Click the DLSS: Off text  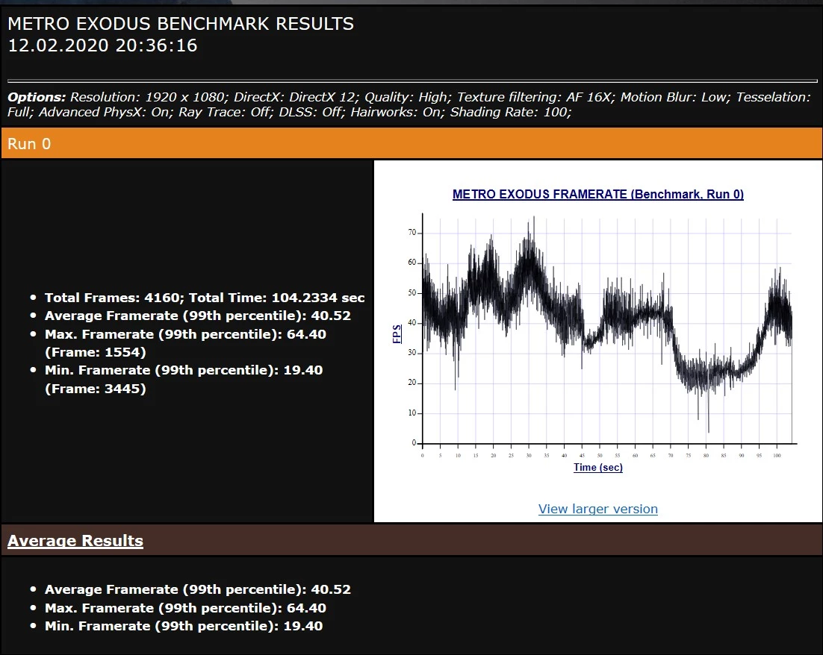point(311,112)
